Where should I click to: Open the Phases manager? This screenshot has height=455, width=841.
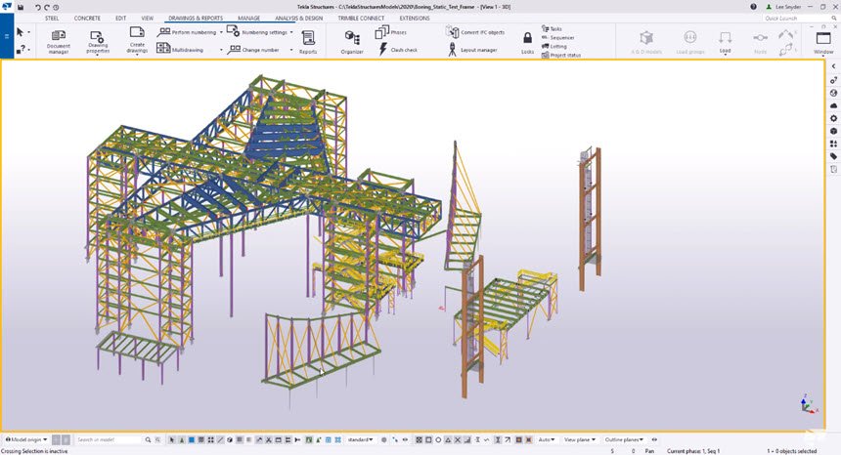point(390,32)
